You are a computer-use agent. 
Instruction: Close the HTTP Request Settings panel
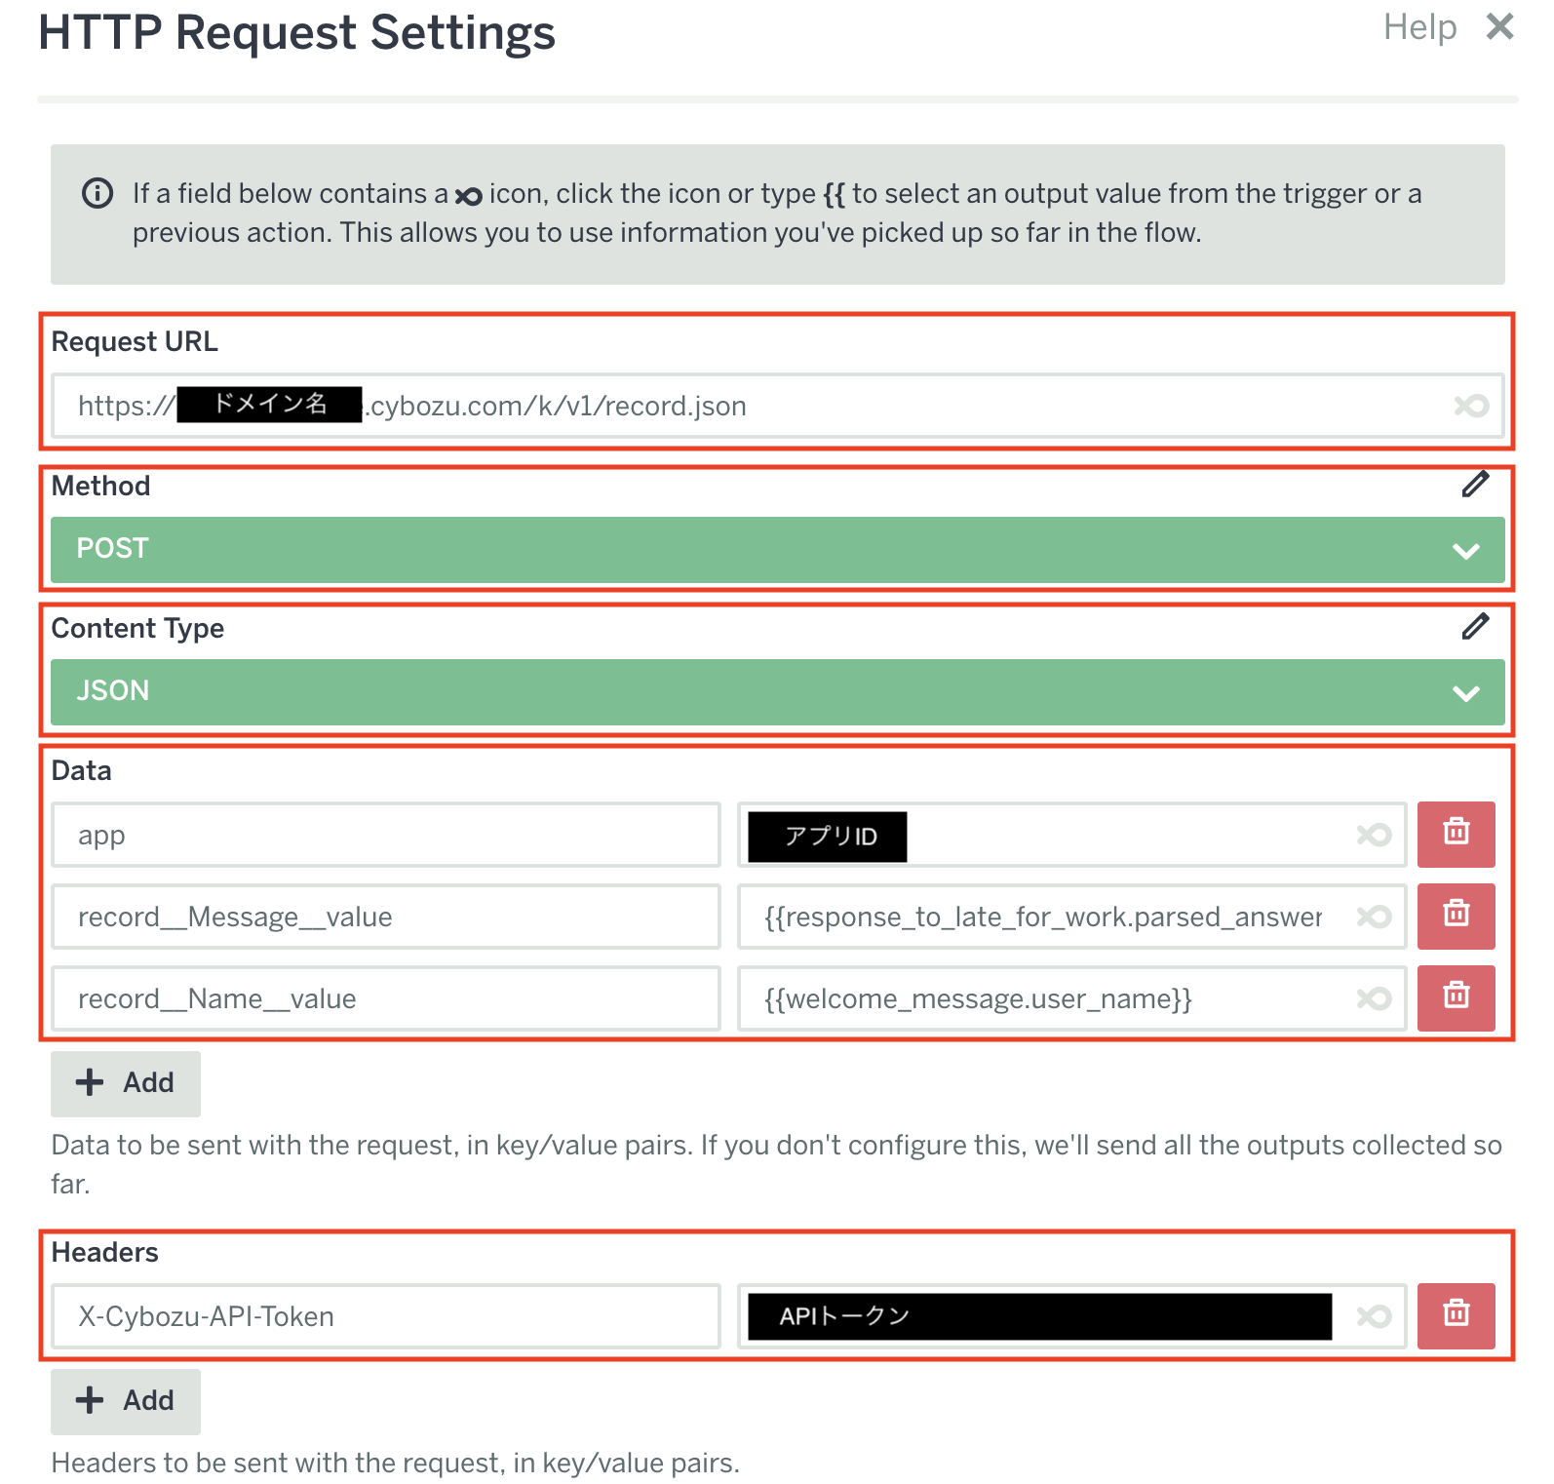coord(1499,27)
